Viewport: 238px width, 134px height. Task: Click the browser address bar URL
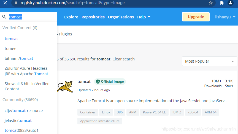click(72, 3)
